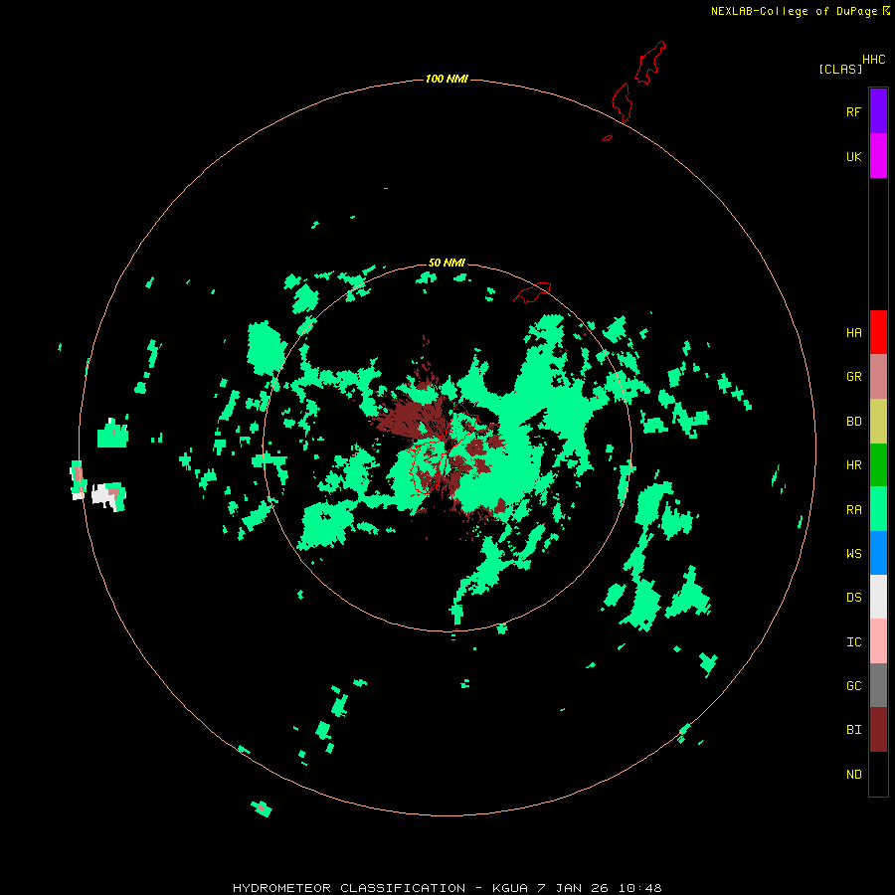
Task: Click the IC legend label
Action: [x=853, y=642]
